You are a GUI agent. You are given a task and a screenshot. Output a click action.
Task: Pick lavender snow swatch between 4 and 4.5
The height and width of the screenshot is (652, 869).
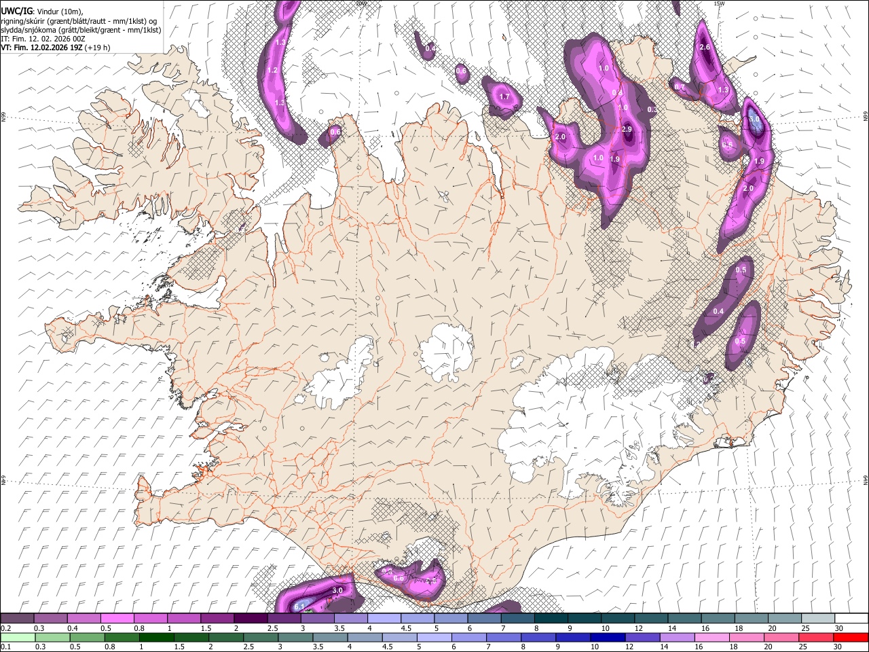pos(384,618)
